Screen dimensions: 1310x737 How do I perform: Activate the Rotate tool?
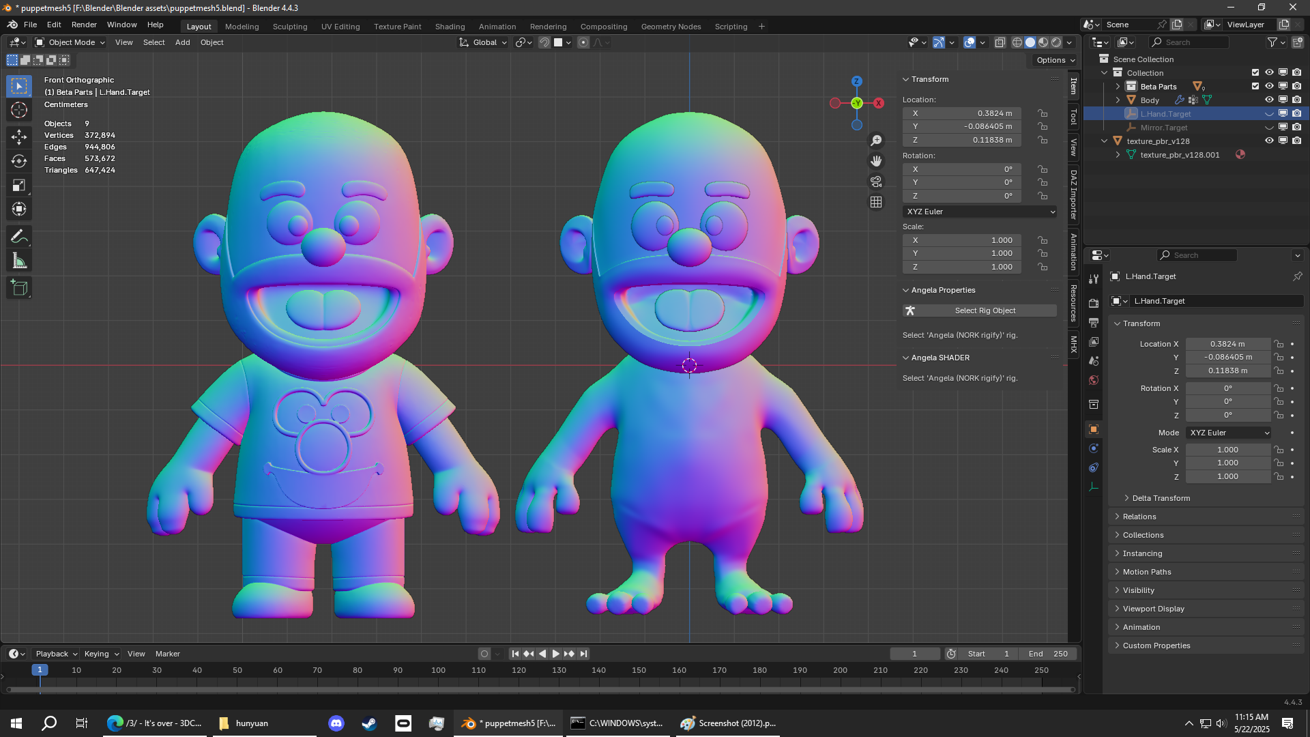(x=19, y=161)
